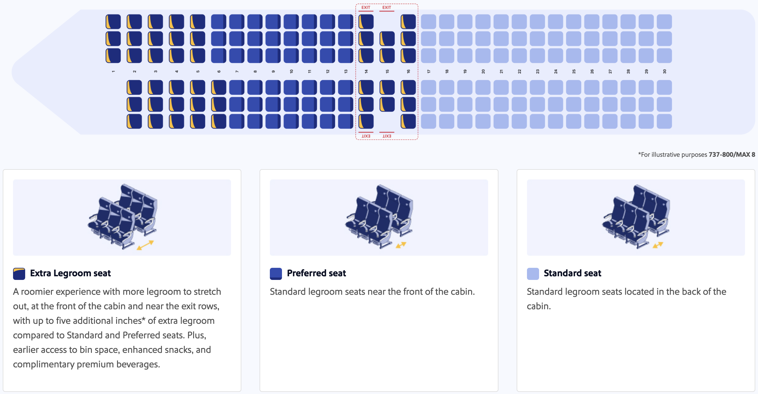Click the top seat in row 15
This screenshot has height=394, width=758.
click(387, 39)
